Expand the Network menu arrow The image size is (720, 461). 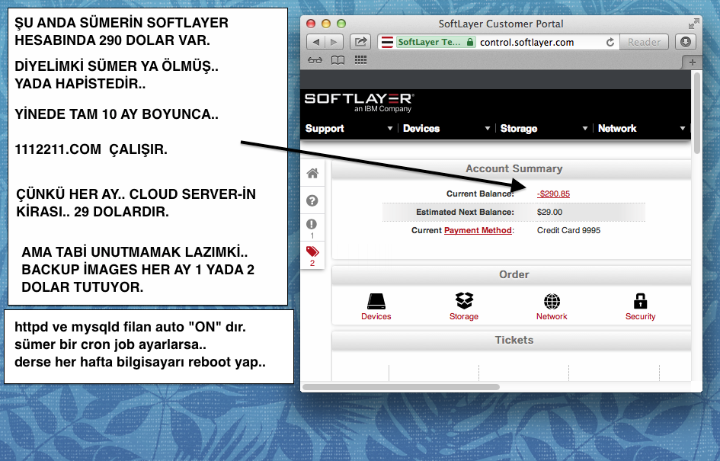[x=683, y=129]
